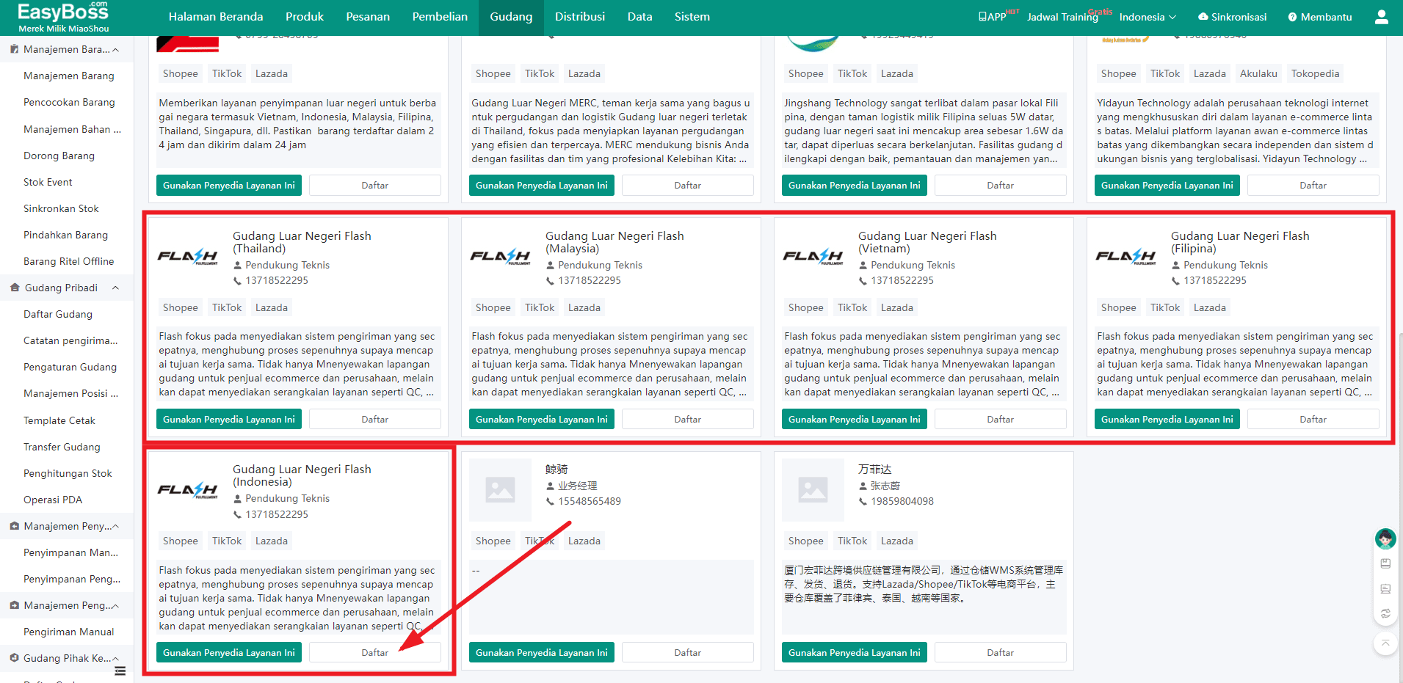Screen dimensions: 1403x683
Task: Open the APP download phone icon
Action: [982, 17]
